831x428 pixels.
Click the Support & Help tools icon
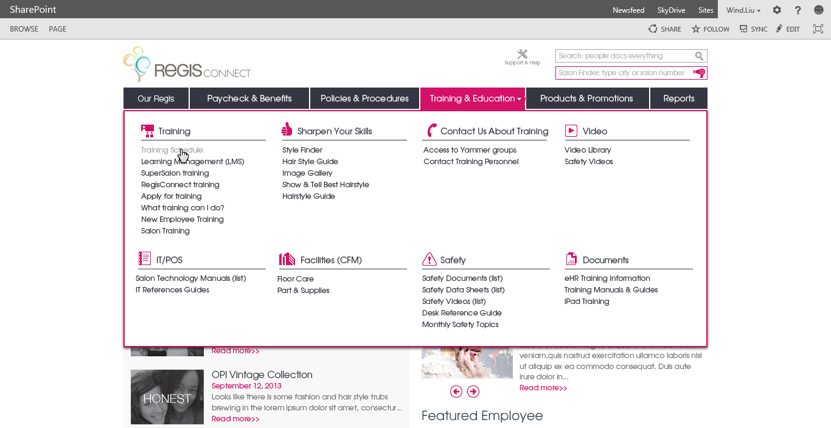522,54
